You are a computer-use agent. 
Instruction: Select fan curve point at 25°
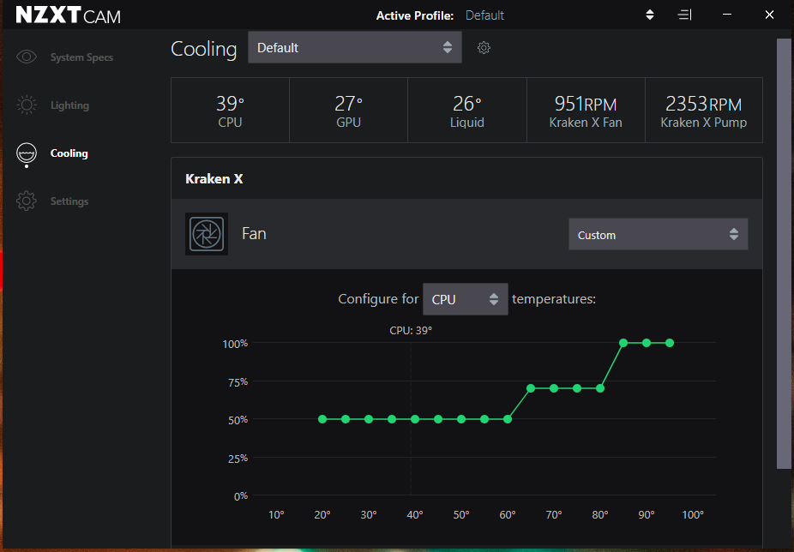click(346, 419)
